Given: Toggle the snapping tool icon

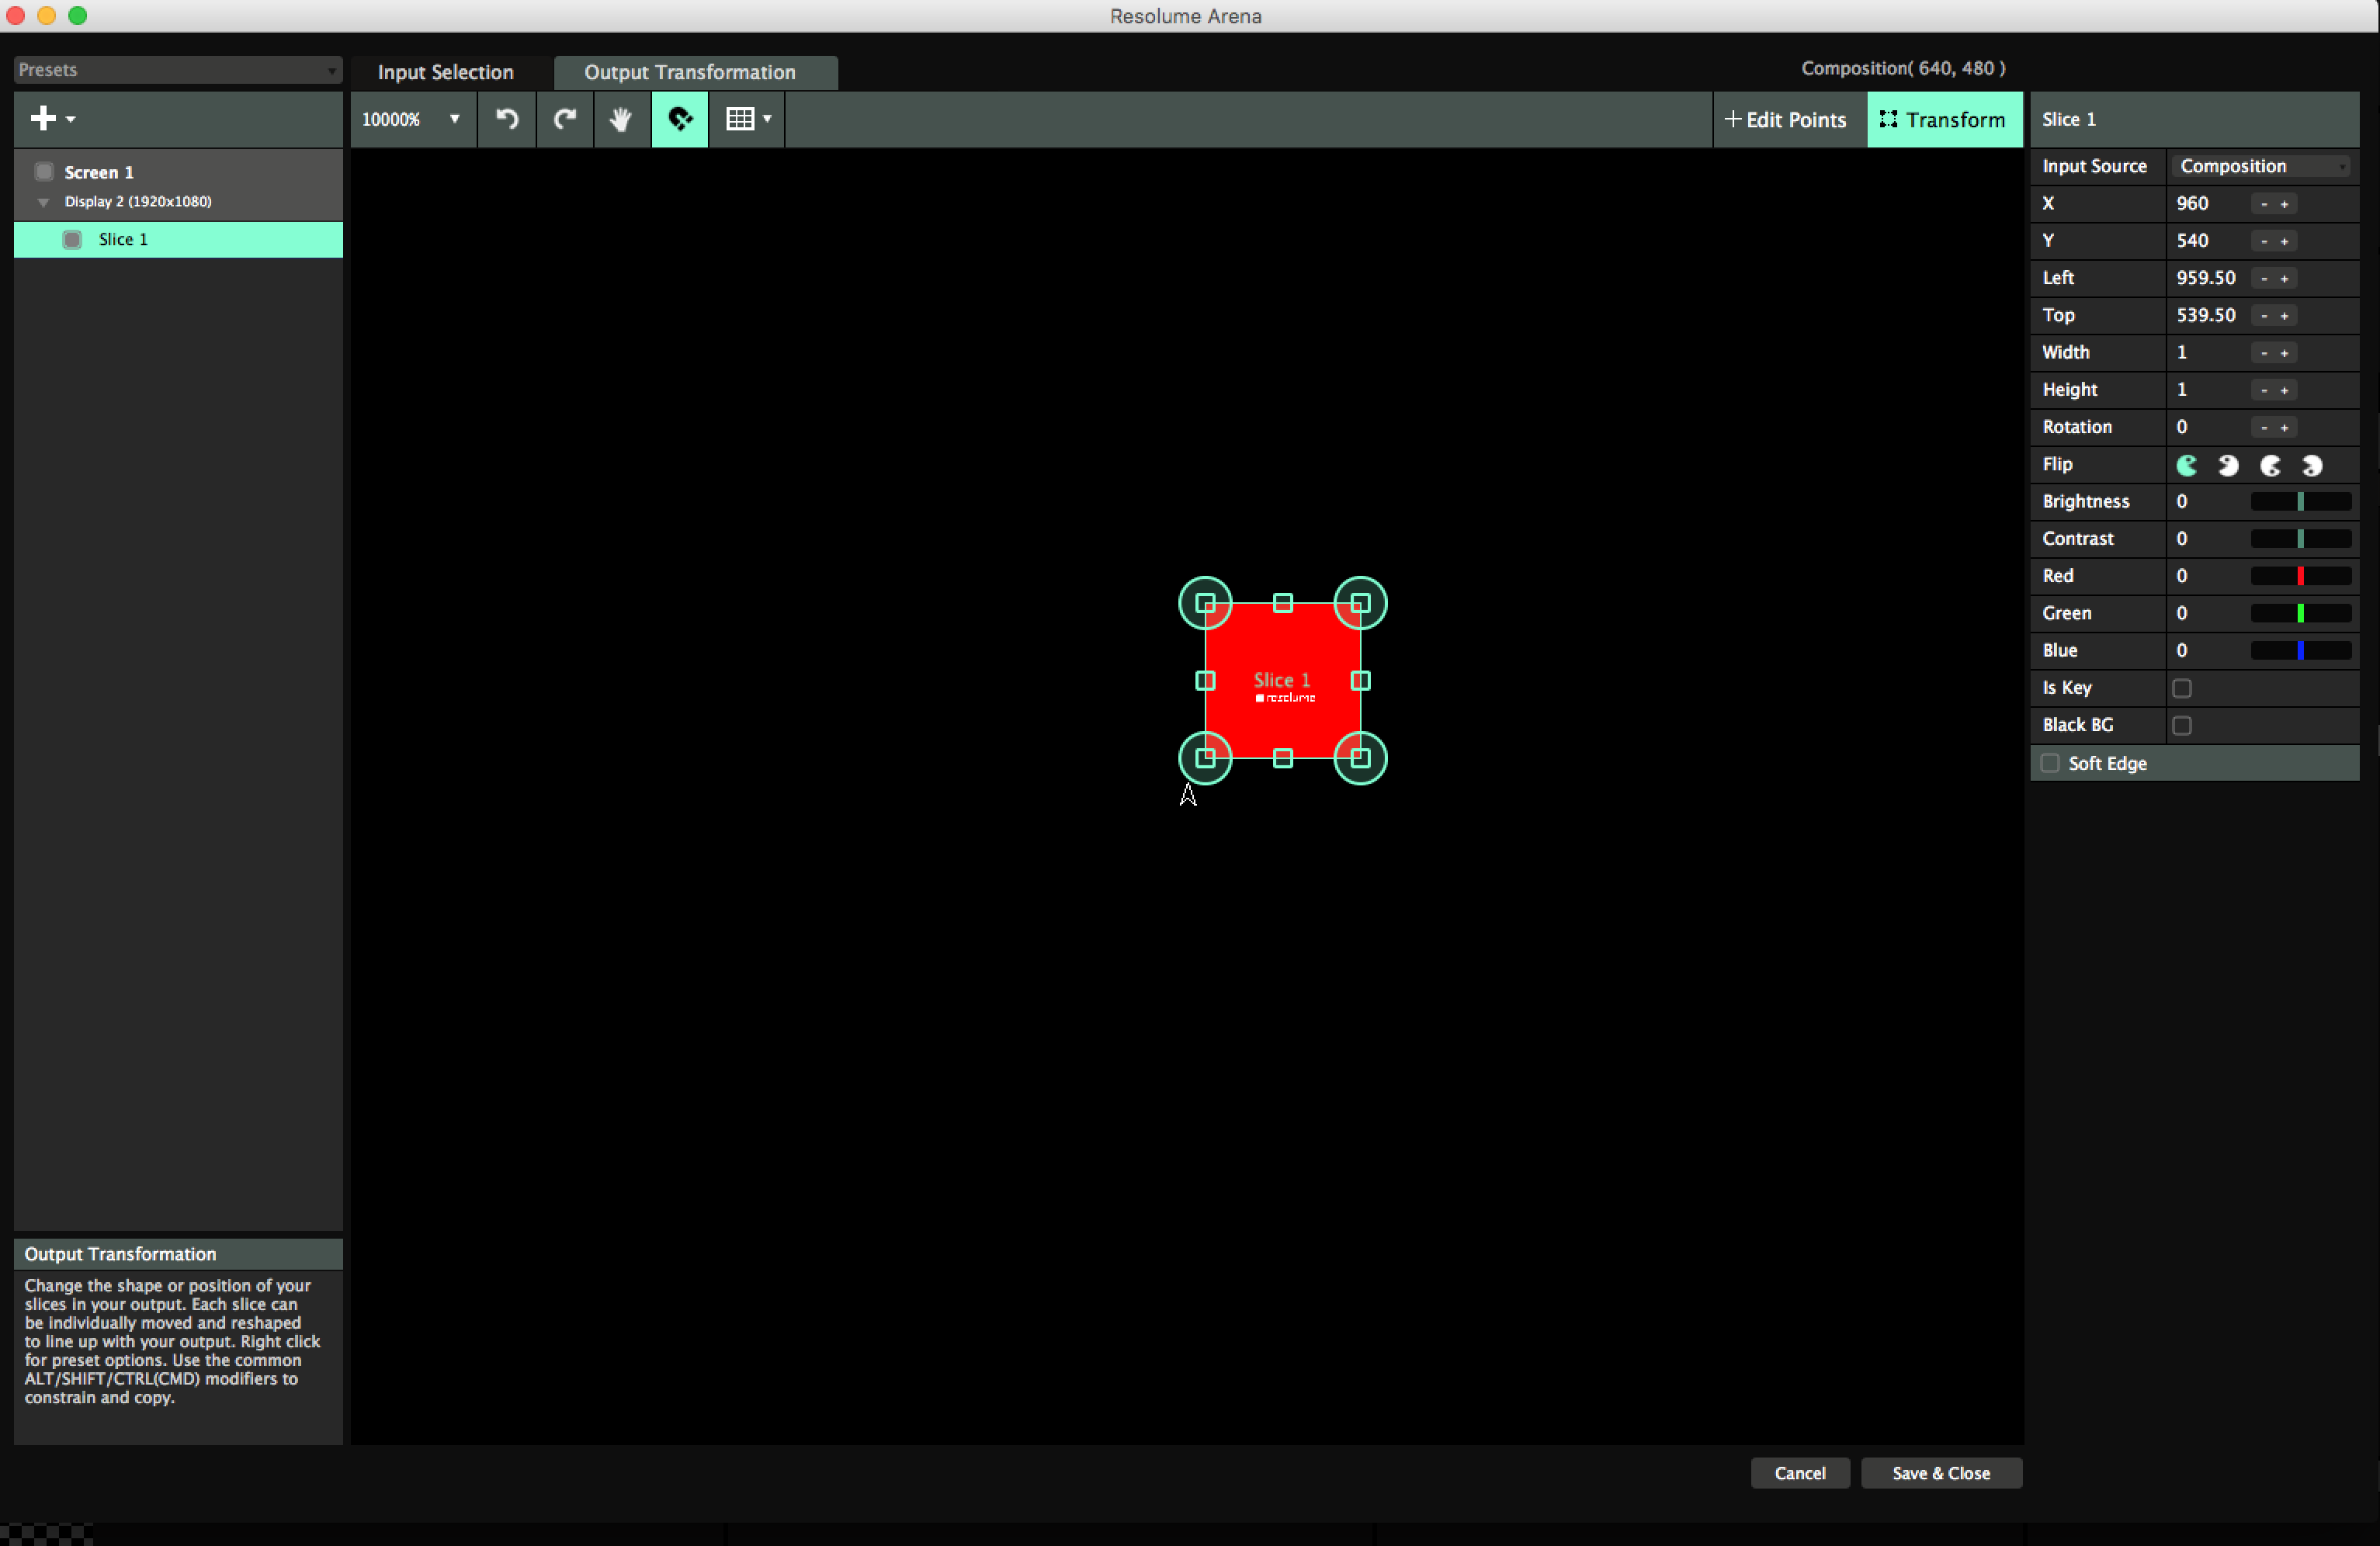Looking at the screenshot, I should pos(680,119).
